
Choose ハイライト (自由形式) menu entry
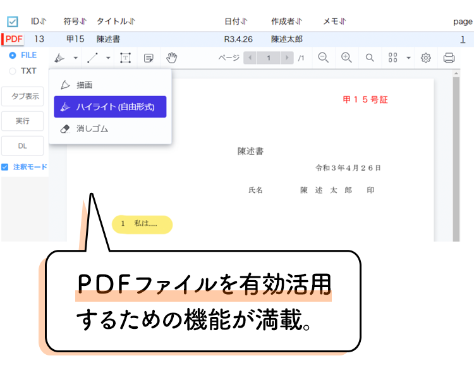(110, 107)
